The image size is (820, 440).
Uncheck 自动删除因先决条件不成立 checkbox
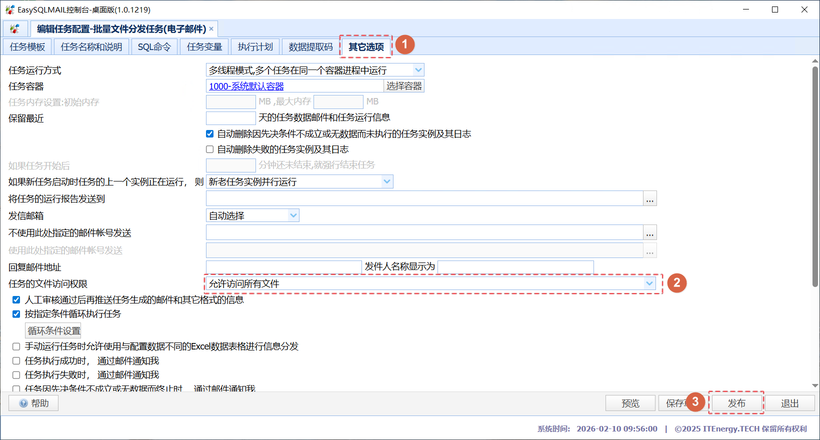210,134
